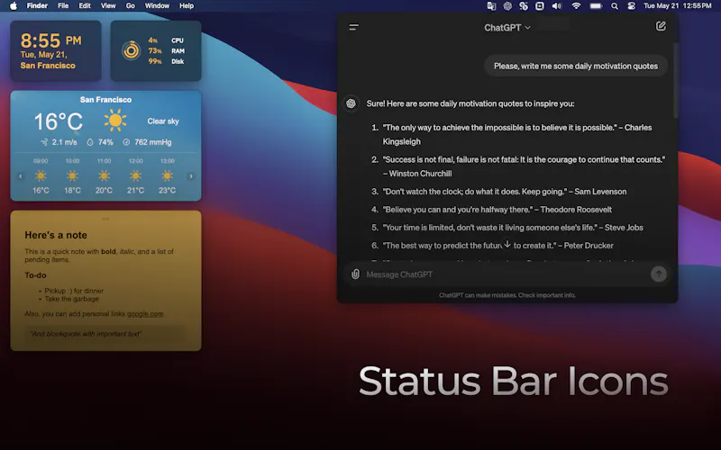Click the Disk 99% reading
721x450 pixels.
[x=166, y=61]
